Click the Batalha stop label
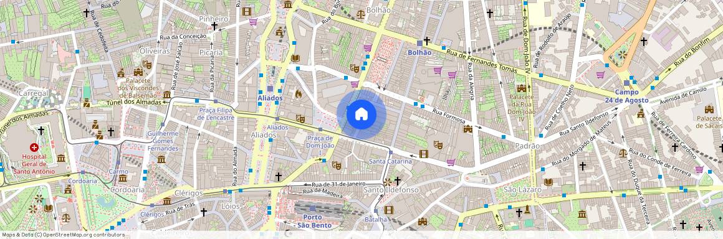723x239 pixels. coord(376,219)
